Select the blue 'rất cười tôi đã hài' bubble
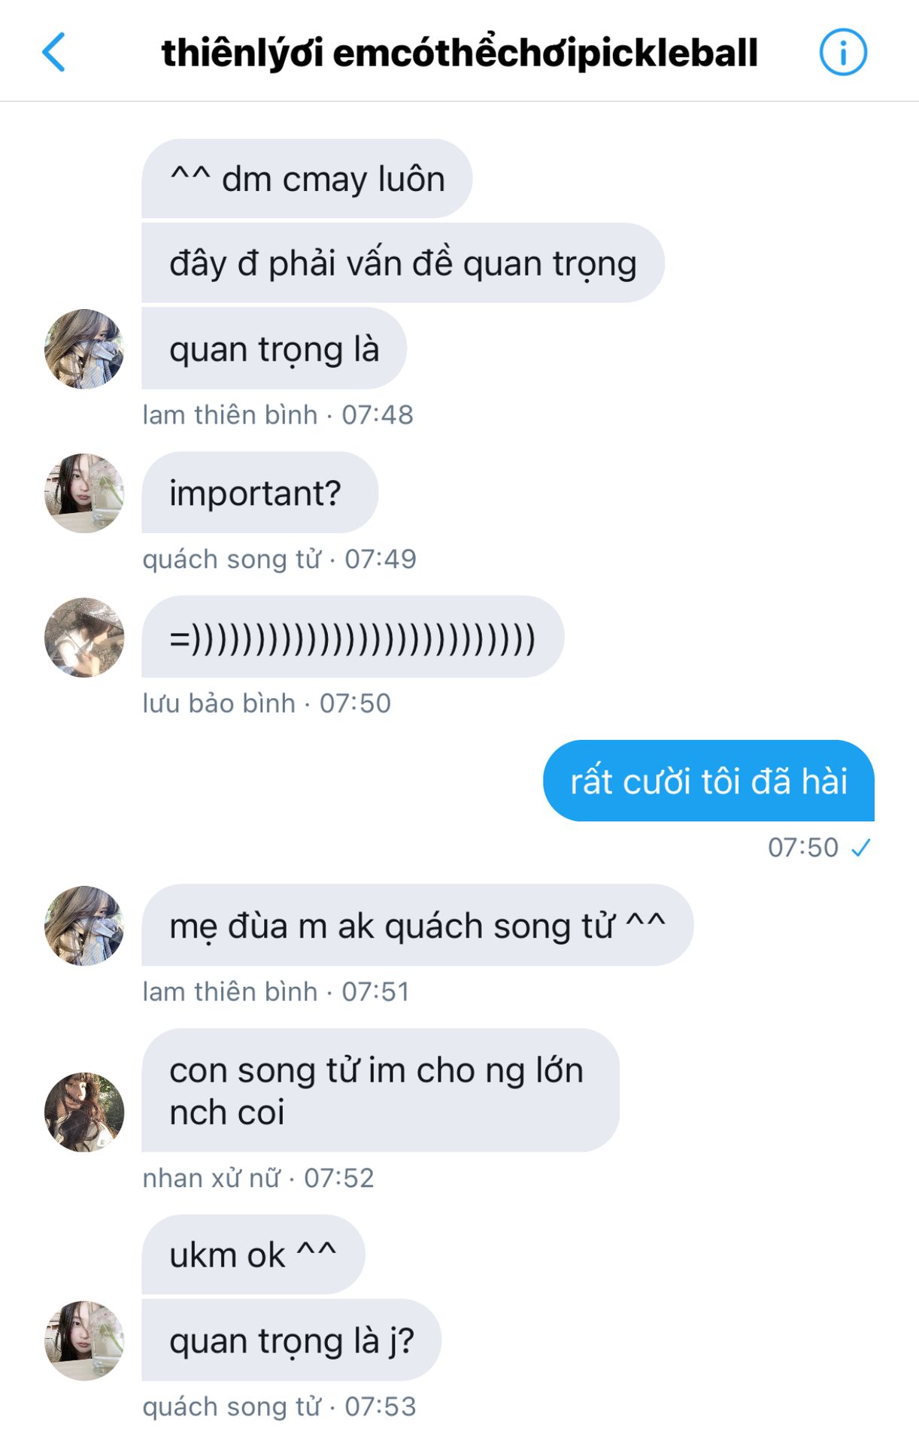Screen dimensions: 919x1444 pyautogui.click(x=708, y=781)
